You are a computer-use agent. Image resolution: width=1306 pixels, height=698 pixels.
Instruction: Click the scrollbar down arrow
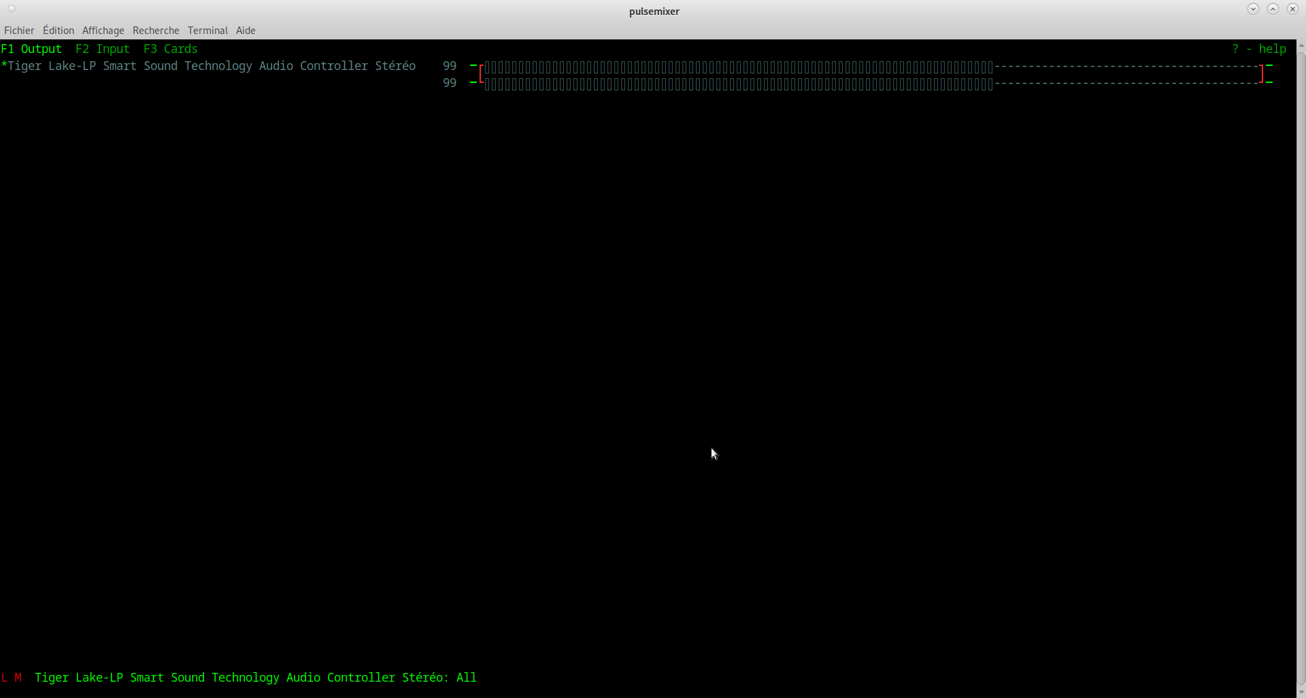(x=1301, y=692)
